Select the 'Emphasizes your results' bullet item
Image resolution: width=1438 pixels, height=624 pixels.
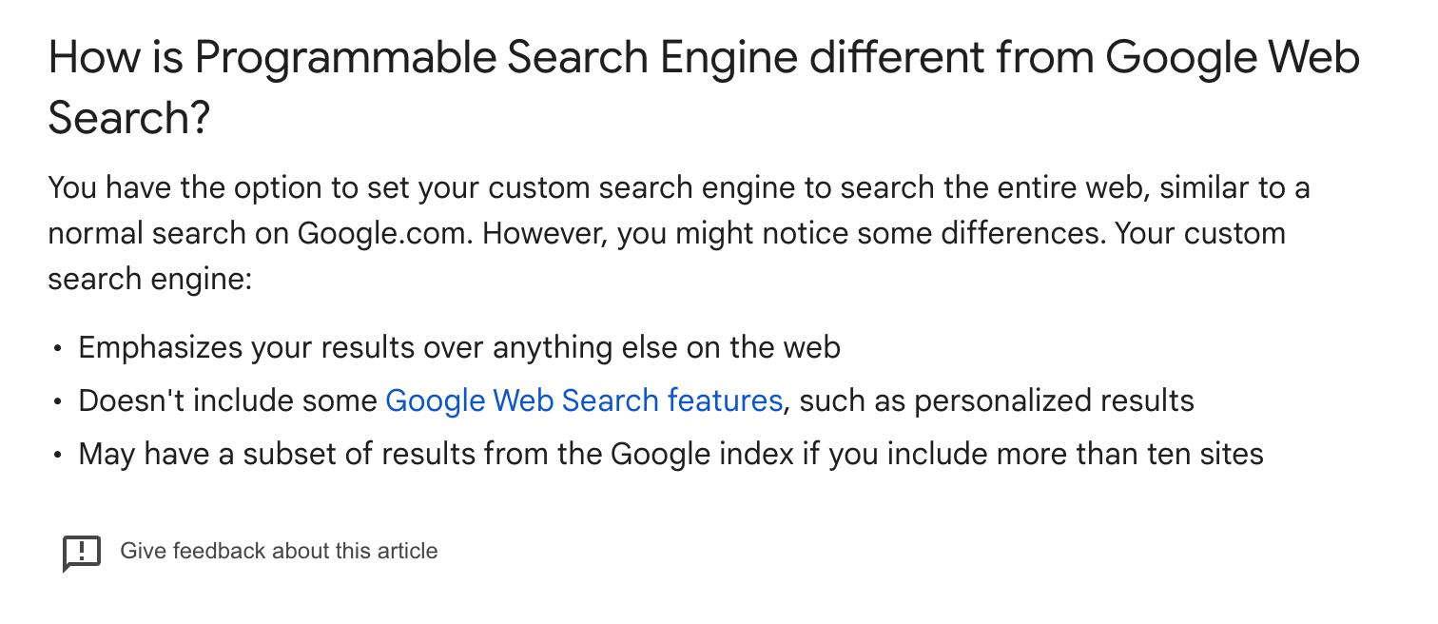(x=459, y=348)
